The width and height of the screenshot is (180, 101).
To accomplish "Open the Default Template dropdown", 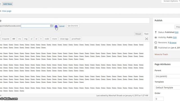I will [167, 88].
